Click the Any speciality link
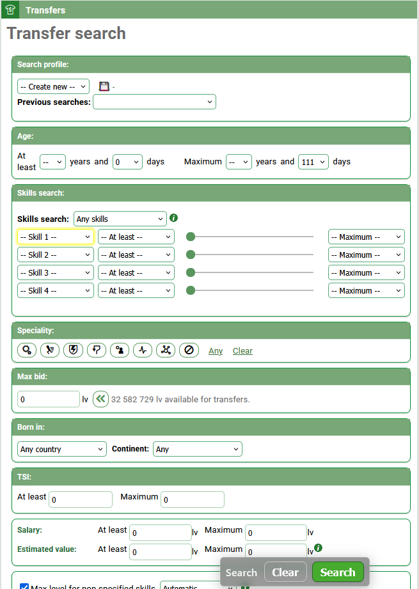 tap(216, 351)
